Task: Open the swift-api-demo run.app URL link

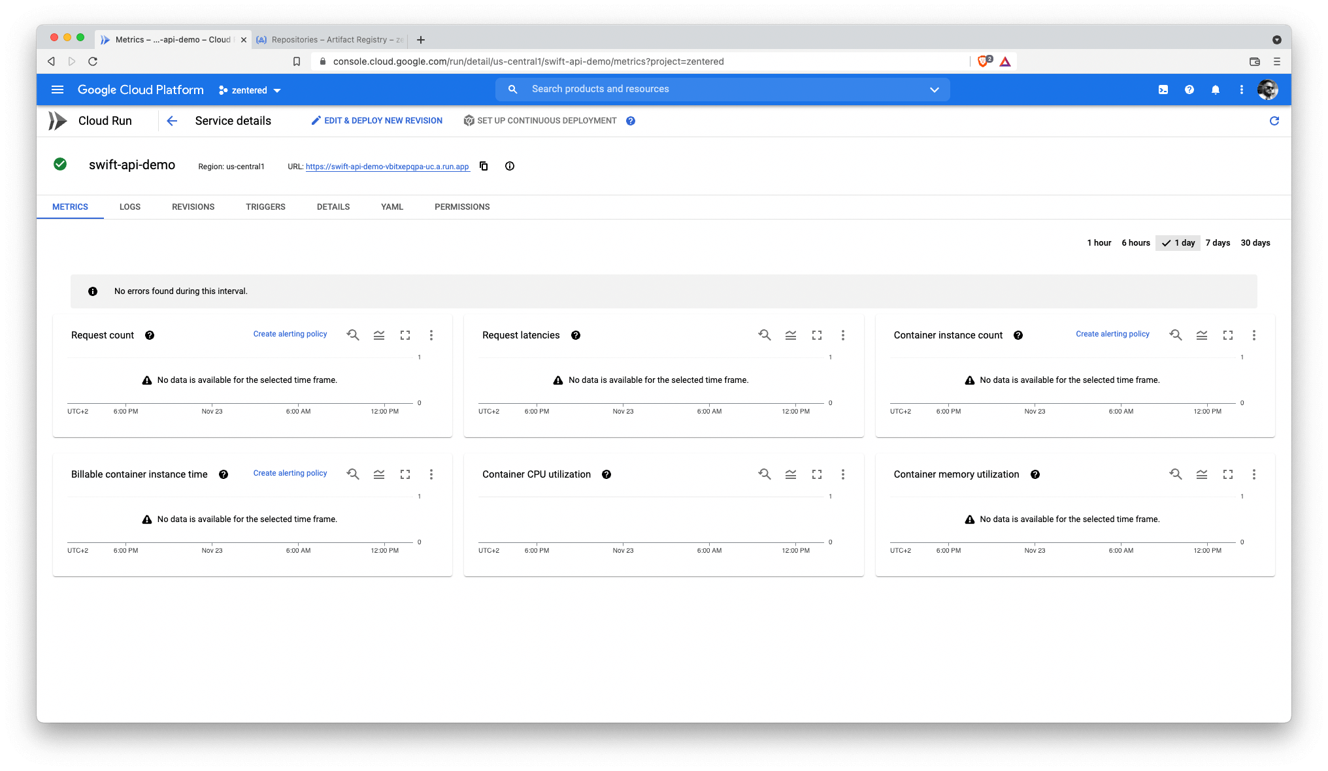Action: coord(388,167)
